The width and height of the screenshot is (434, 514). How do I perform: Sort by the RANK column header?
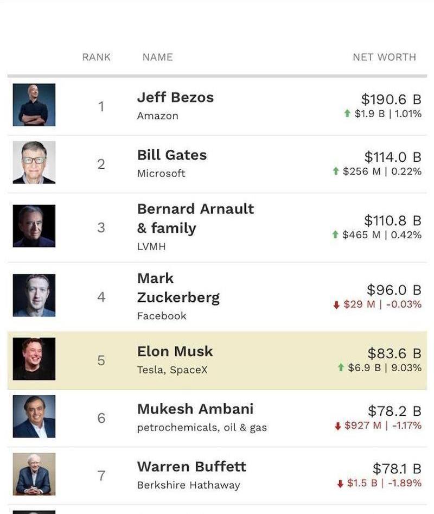click(x=97, y=57)
